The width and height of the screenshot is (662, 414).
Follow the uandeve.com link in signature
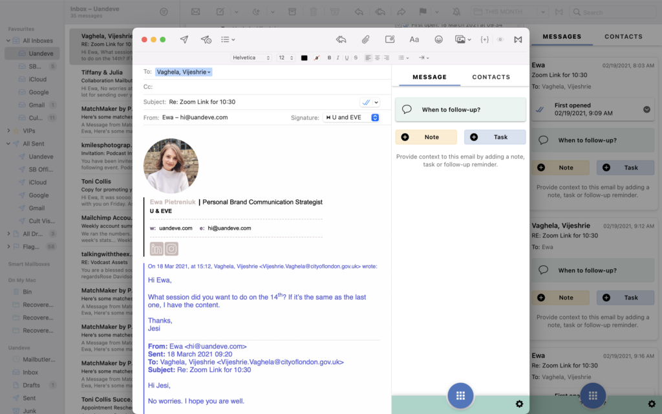(176, 228)
